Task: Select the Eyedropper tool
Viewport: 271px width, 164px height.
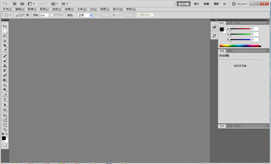Action: pos(5,51)
